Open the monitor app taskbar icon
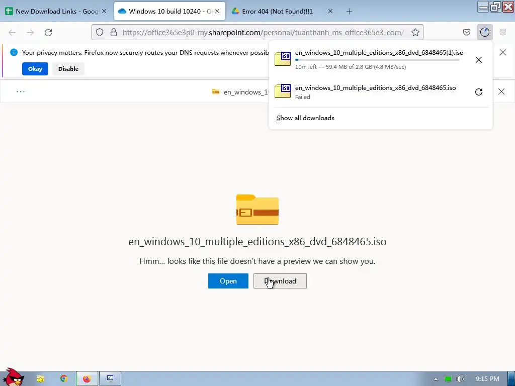 point(110,379)
